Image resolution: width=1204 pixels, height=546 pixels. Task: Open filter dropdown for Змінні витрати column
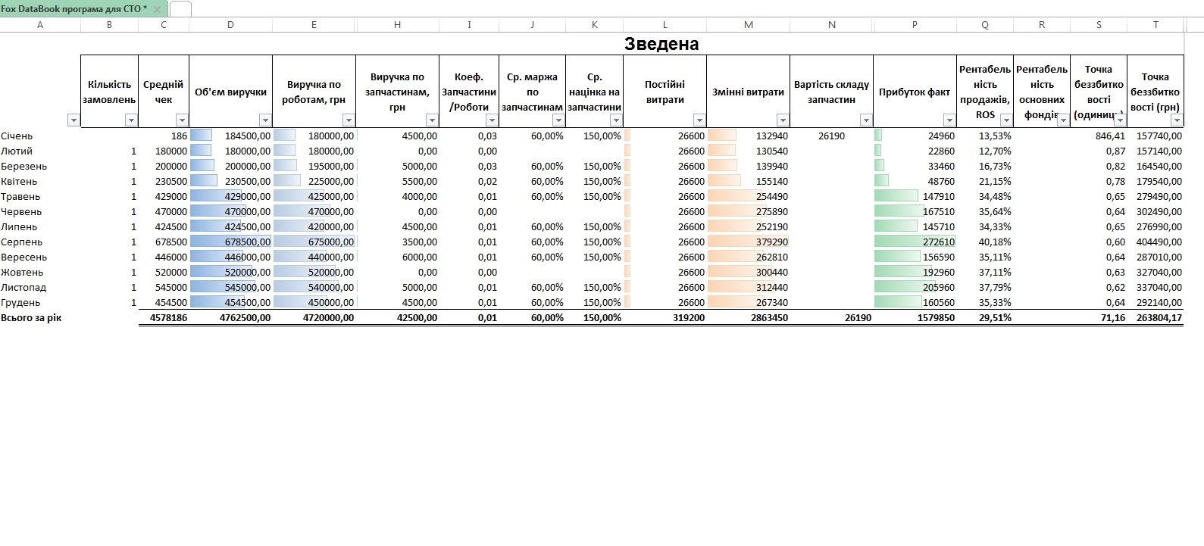[783, 120]
